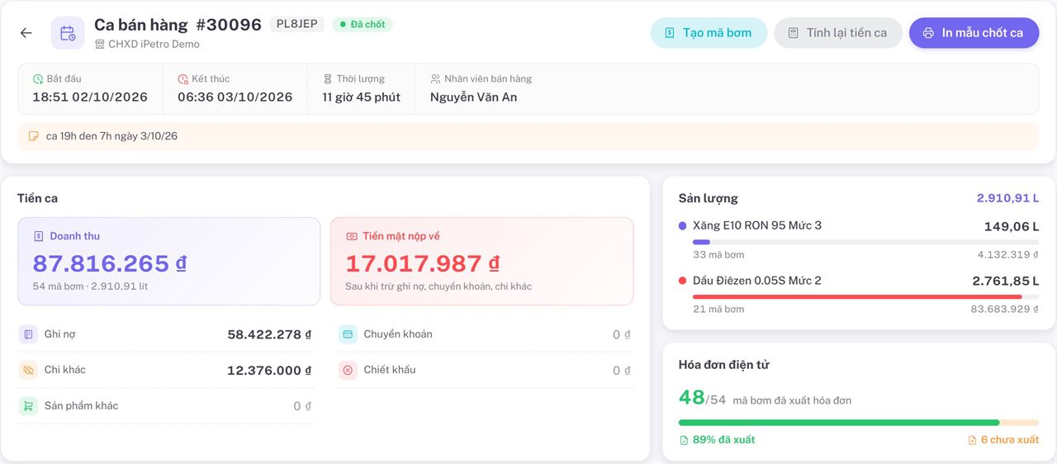The width and height of the screenshot is (1057, 464).
Task: Open the Doanh thu revenue card
Action: tap(168, 262)
